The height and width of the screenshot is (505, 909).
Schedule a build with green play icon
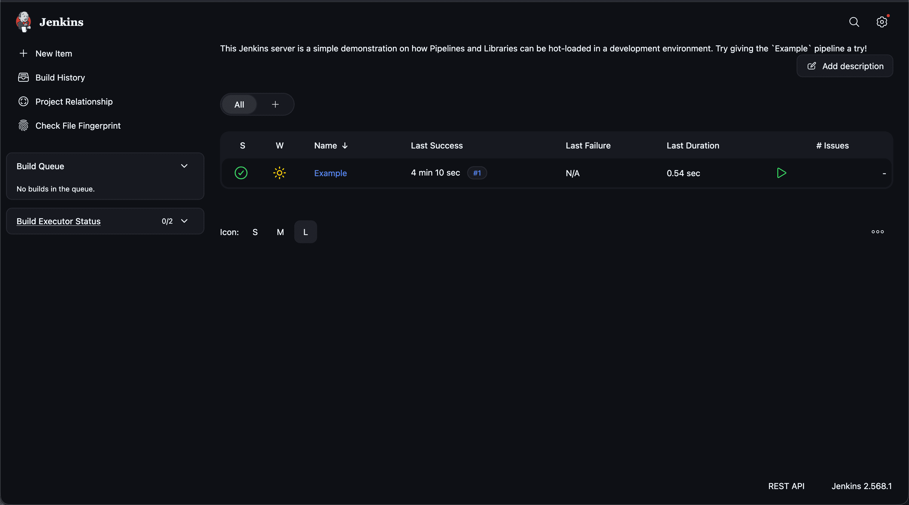[x=782, y=173]
